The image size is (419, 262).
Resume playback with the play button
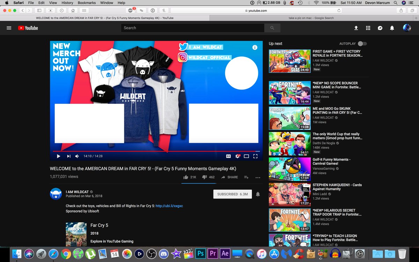click(58, 156)
